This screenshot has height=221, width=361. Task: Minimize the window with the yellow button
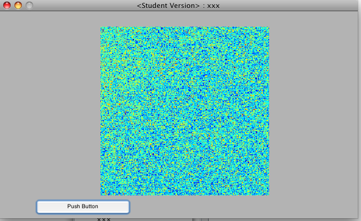click(18, 6)
